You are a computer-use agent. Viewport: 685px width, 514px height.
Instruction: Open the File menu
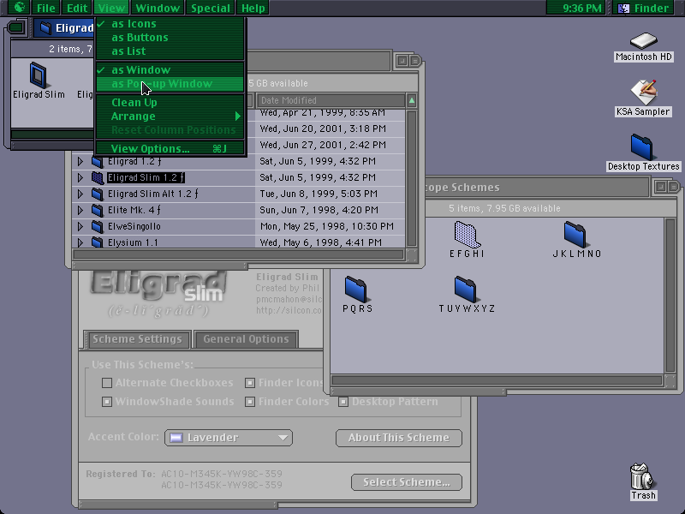[x=45, y=8]
